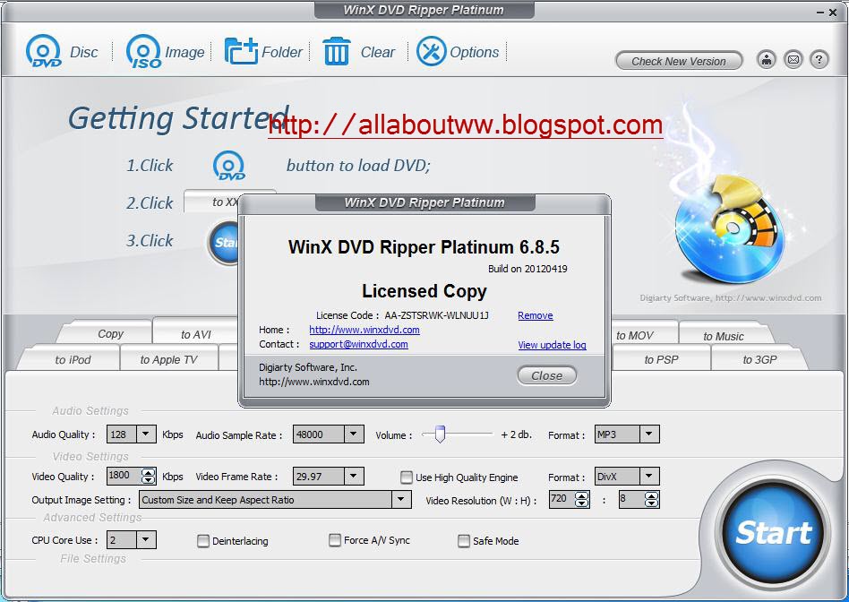Toggle the Deinterlacing checkbox
849x602 pixels.
pos(203,541)
